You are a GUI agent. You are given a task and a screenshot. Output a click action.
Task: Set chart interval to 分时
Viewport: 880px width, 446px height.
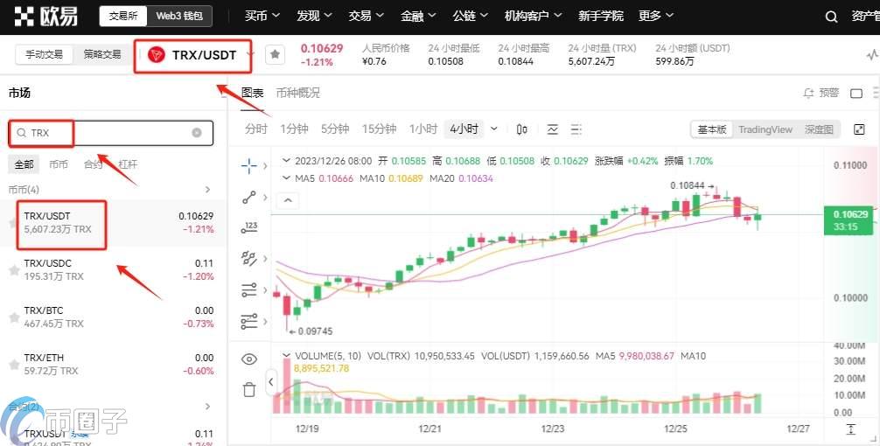click(256, 129)
